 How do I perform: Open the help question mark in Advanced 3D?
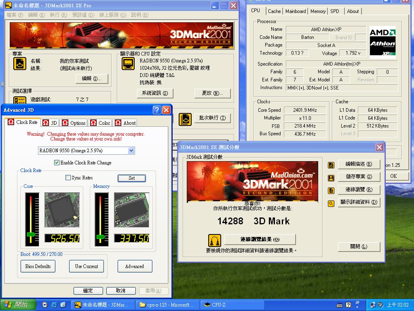tap(157, 110)
